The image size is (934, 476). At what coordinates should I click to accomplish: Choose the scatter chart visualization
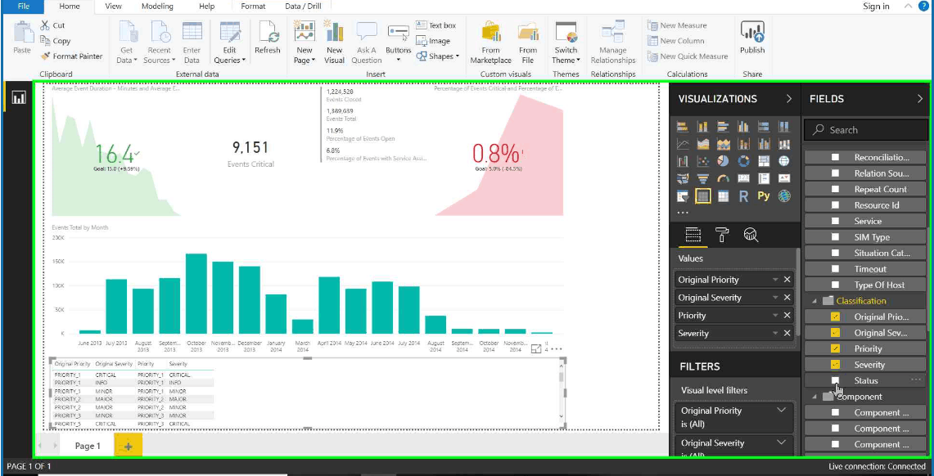(703, 161)
